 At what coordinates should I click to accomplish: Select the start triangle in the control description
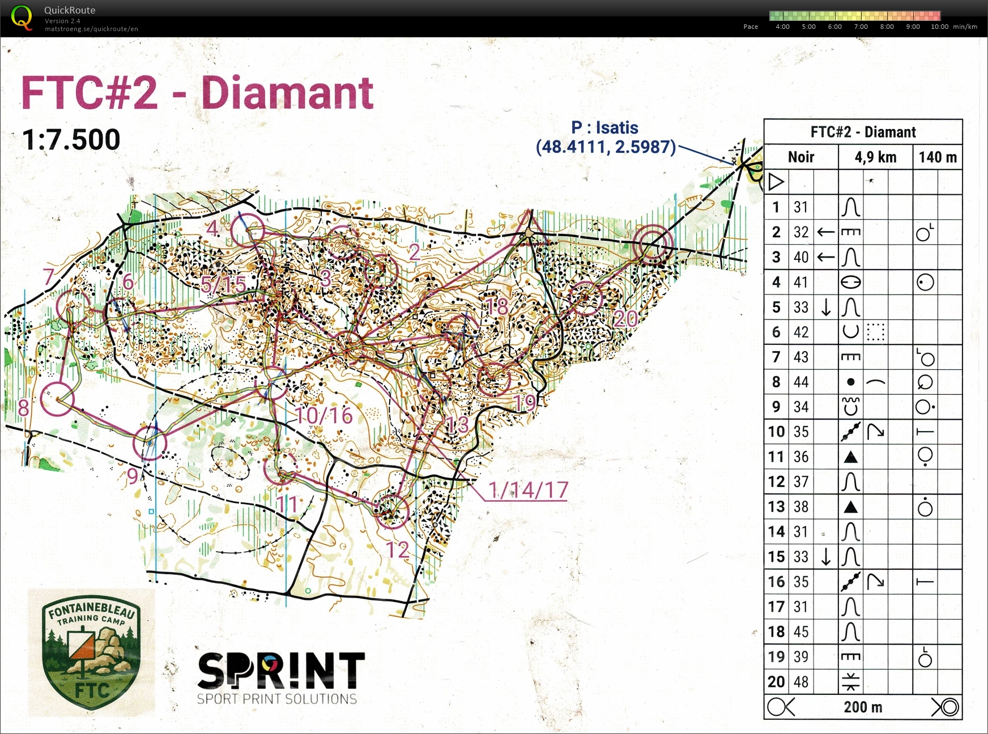pyautogui.click(x=776, y=182)
